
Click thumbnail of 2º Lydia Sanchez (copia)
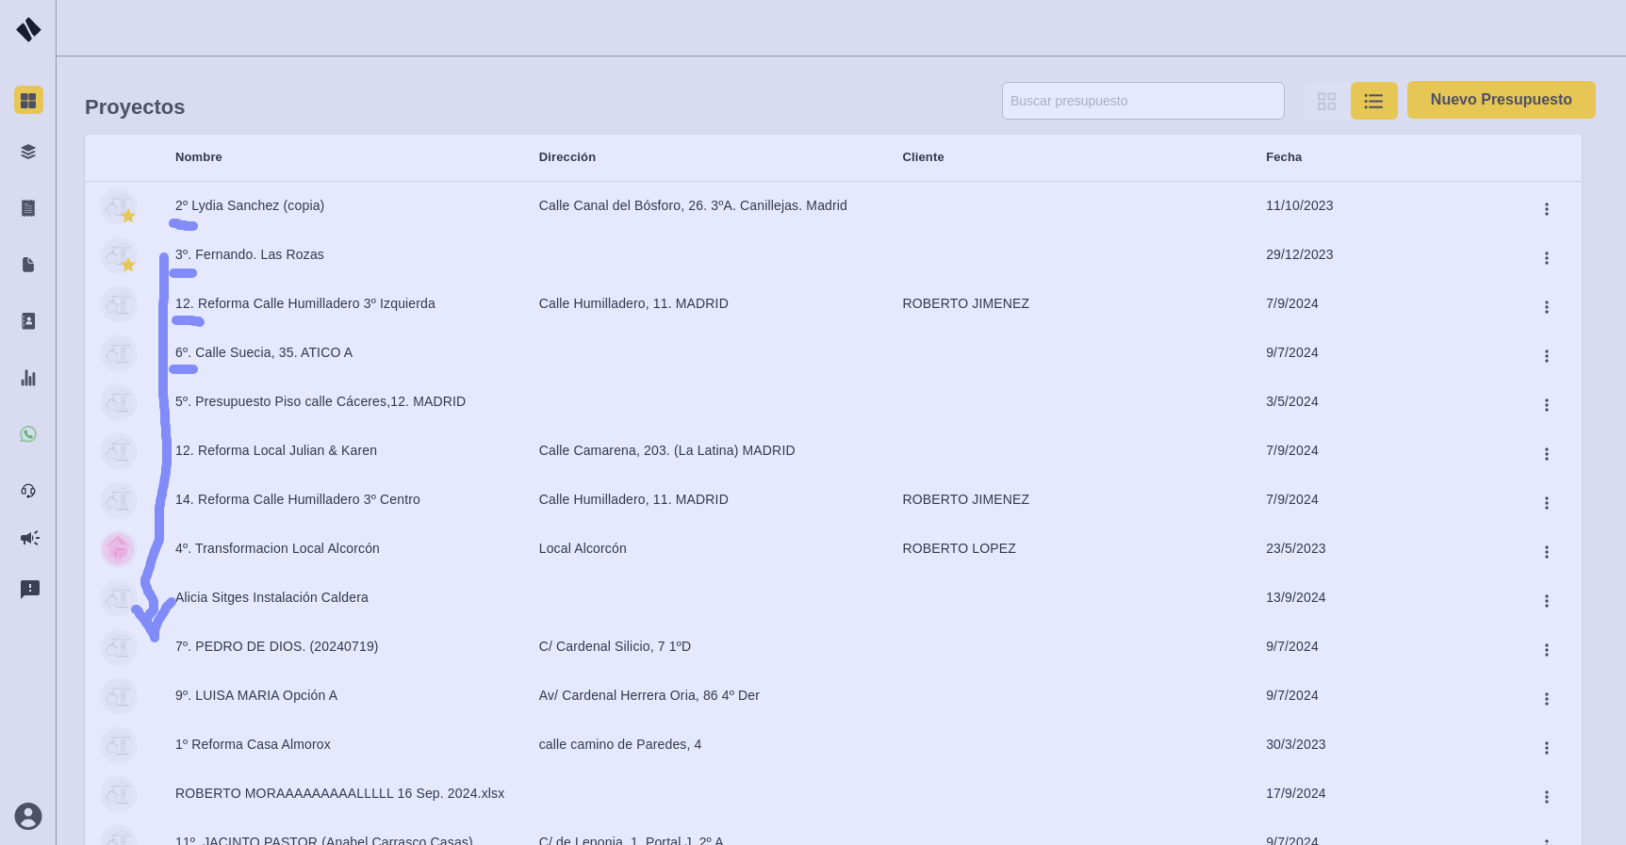pos(119,206)
